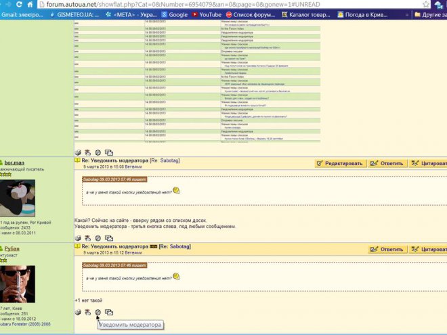Click notify moderator icon under bor.man's post
Viewport: 447px width, 335px height.
[98, 238]
